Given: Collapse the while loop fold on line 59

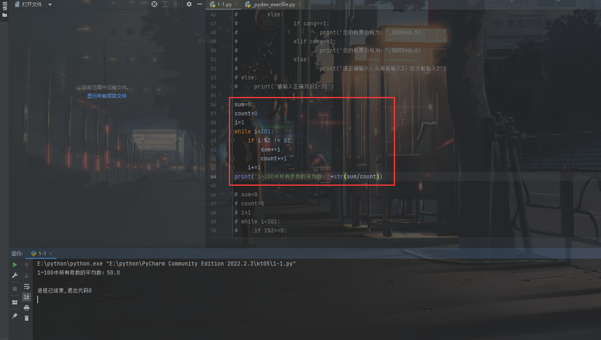Looking at the screenshot, I should (232, 132).
